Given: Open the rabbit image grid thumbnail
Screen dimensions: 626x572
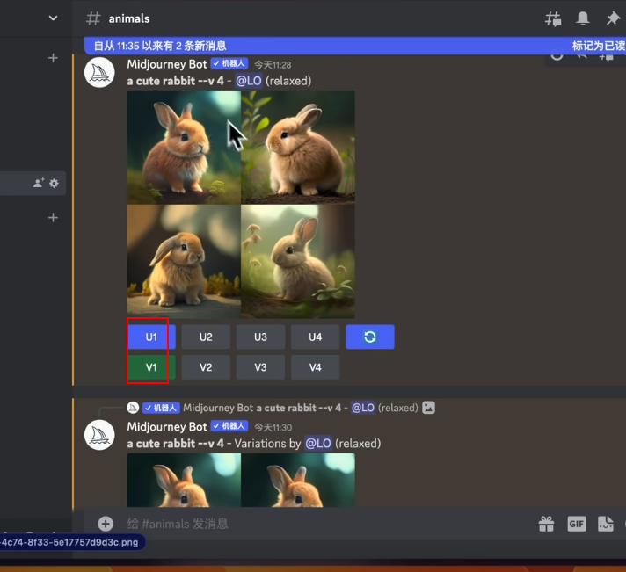Looking at the screenshot, I should coord(241,204).
